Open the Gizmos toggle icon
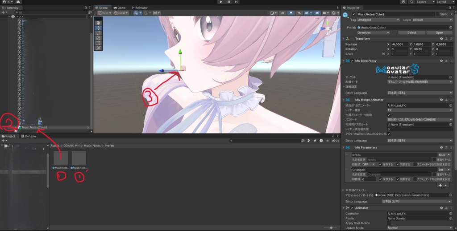Screen dimensions: 457x231 pos(334,13)
